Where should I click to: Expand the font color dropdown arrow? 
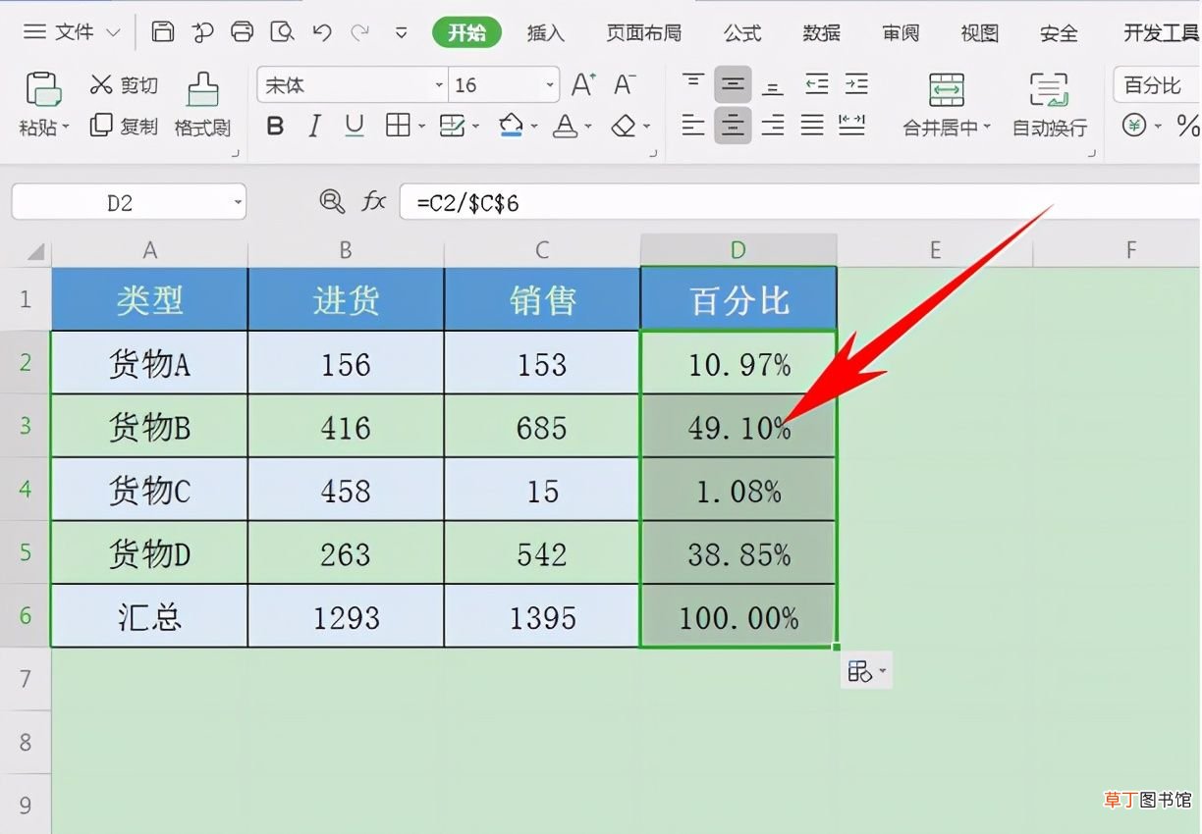(x=588, y=127)
